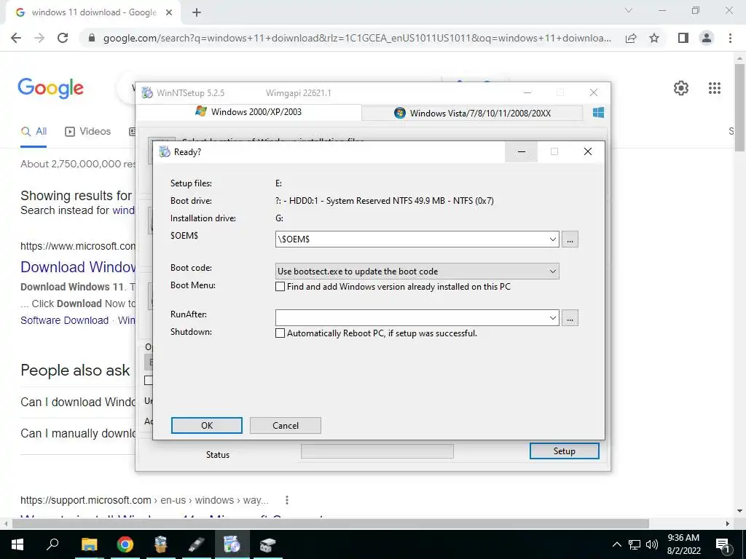Go back in Chrome

16,38
